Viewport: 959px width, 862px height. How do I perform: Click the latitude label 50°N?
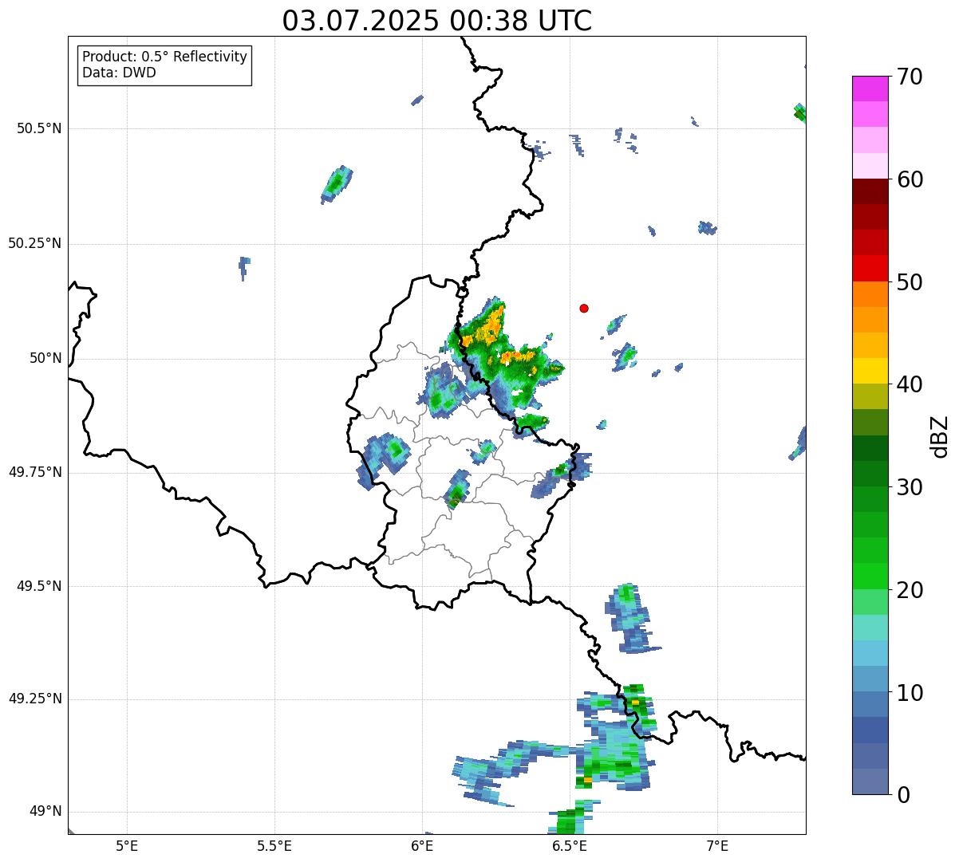(45, 358)
